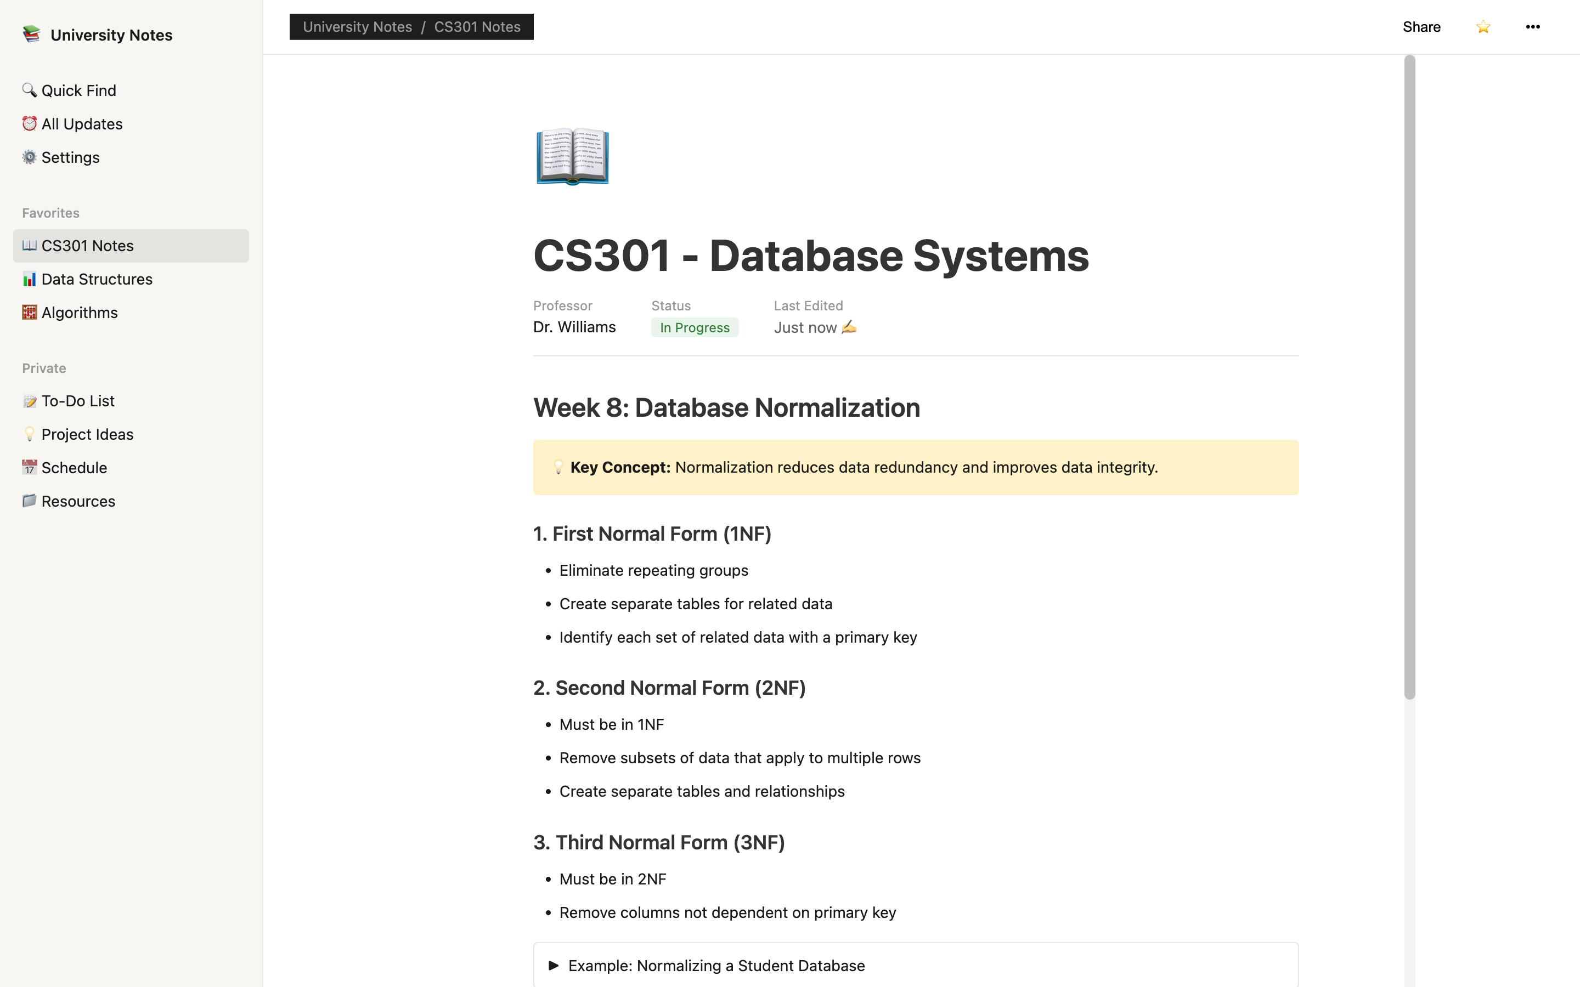Screen dimensions: 1580x987
Task: Click the open book page icon
Action: 572,157
